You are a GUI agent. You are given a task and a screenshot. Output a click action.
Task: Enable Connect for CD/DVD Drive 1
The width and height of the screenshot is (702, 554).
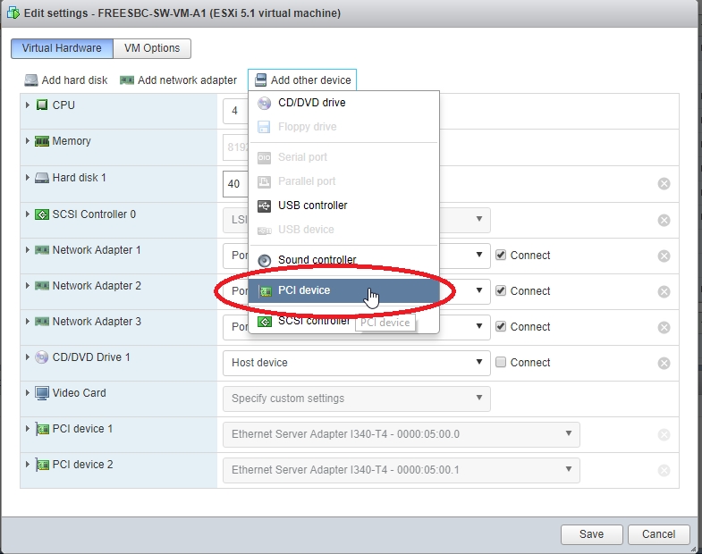(501, 362)
